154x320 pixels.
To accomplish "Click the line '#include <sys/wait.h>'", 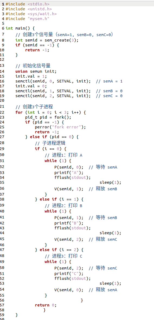I will click(x=31, y=14).
